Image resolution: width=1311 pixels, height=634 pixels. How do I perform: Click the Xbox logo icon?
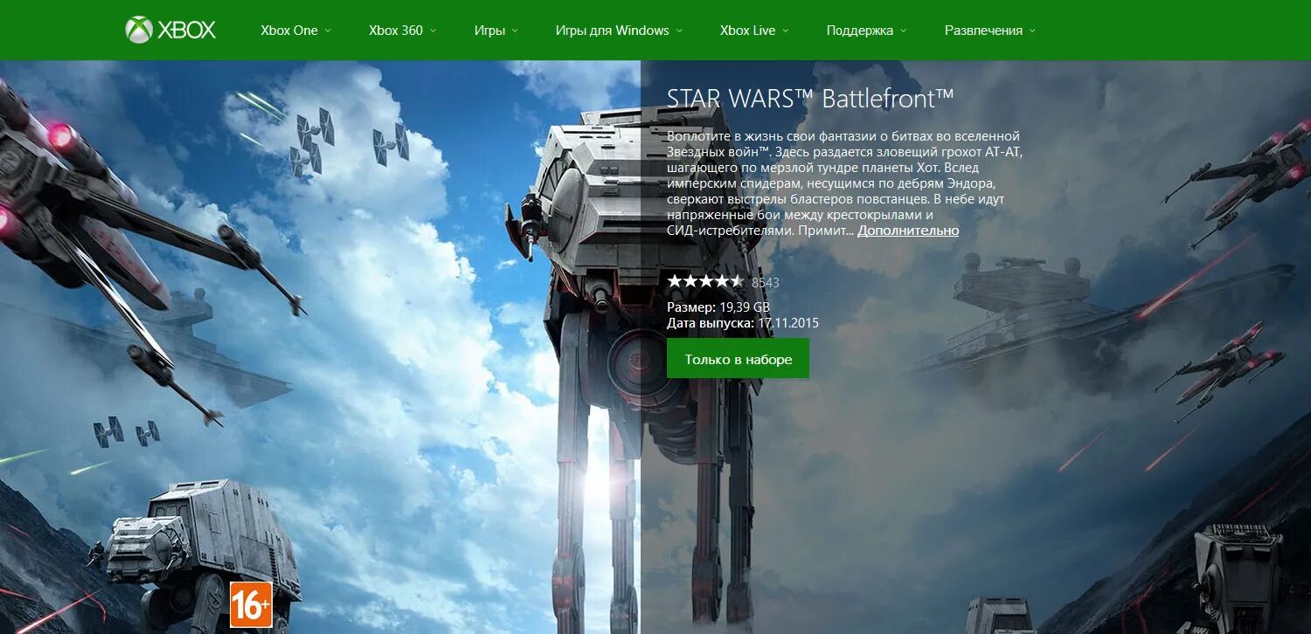click(x=170, y=30)
